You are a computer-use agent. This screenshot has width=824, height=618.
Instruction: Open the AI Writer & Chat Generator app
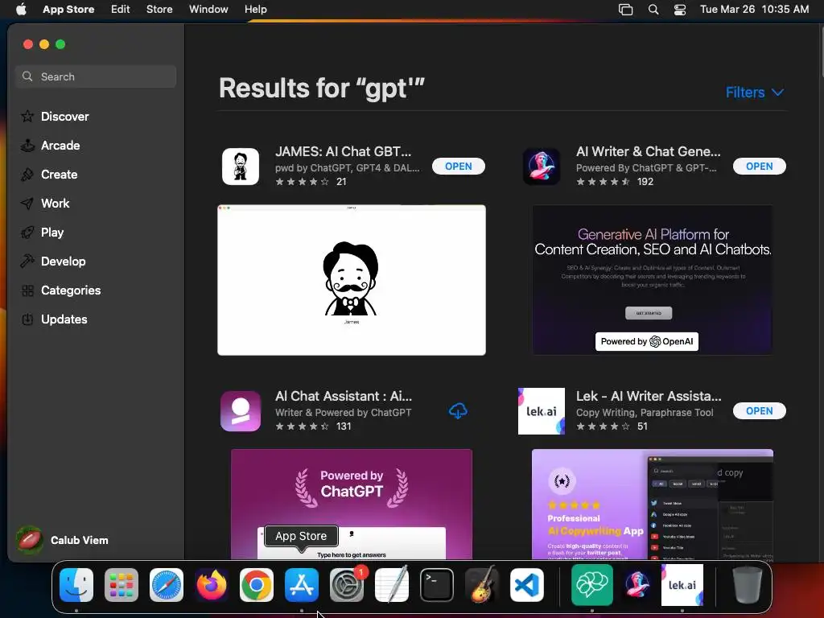point(760,167)
